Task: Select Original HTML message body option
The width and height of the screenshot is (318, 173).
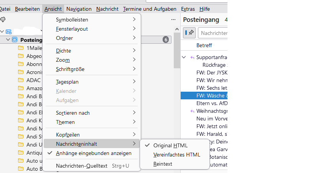Action: [170, 145]
